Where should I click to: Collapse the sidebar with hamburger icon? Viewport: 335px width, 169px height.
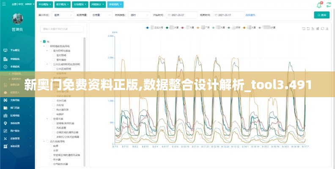[x=4, y=4]
